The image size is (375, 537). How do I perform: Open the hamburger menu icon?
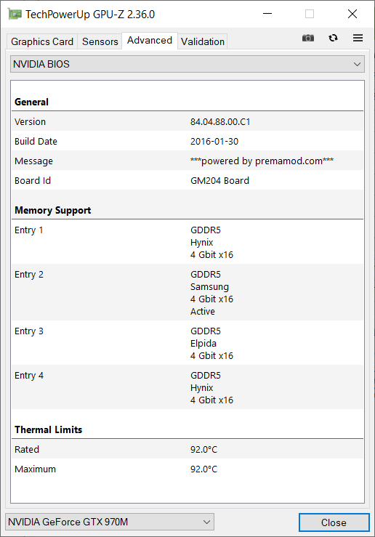pyautogui.click(x=358, y=38)
